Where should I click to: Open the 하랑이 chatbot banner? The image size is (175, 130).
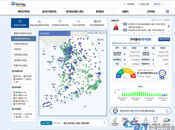pos(141,111)
